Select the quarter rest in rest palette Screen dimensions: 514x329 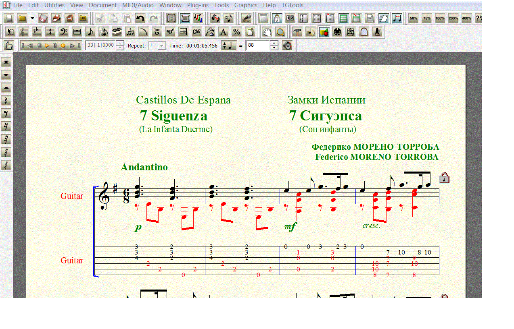[6, 101]
